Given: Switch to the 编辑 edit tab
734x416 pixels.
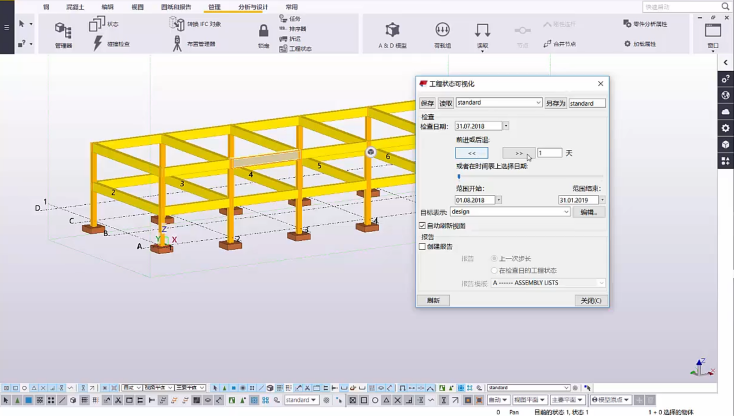Looking at the screenshot, I should [x=108, y=7].
